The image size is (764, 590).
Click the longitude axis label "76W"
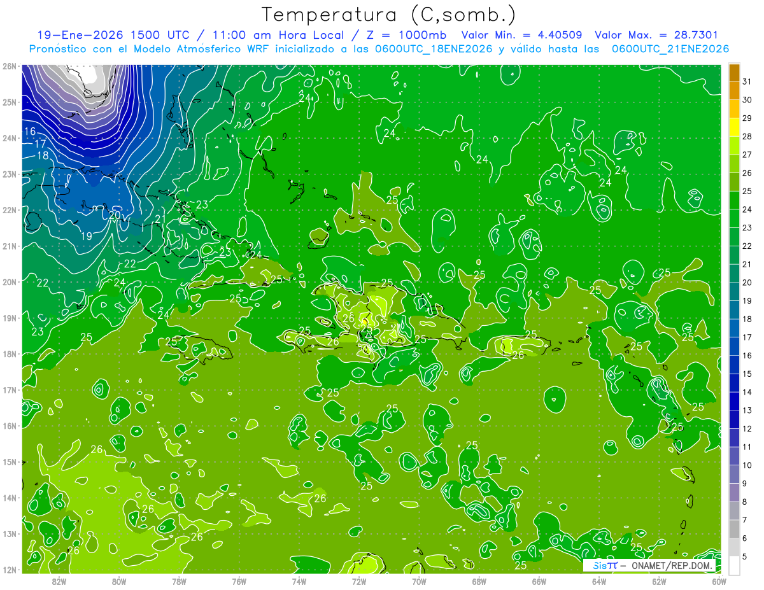coord(239,582)
